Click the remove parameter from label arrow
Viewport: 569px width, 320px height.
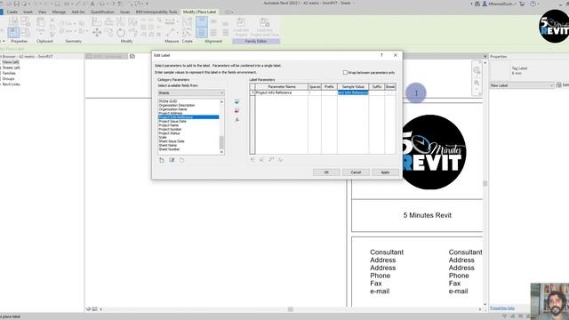237,110
